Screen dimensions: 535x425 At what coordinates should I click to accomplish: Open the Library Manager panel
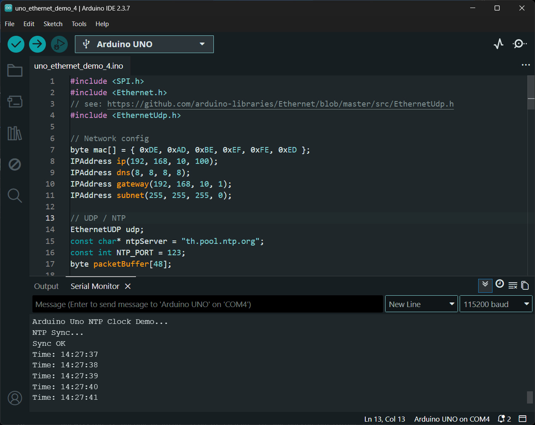15,134
